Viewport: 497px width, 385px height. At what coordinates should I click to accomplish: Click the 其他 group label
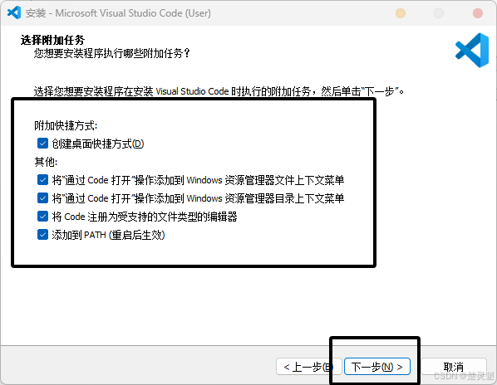(46, 162)
